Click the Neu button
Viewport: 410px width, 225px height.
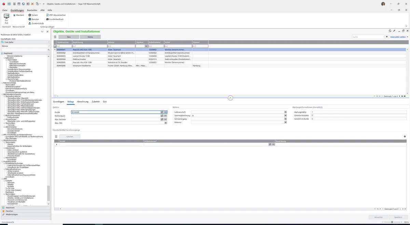coord(69,37)
